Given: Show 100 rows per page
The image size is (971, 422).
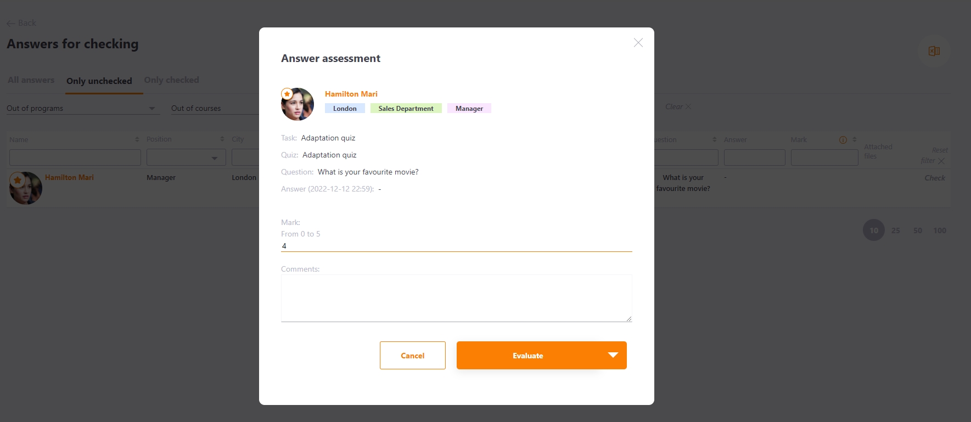Looking at the screenshot, I should pyautogui.click(x=940, y=230).
